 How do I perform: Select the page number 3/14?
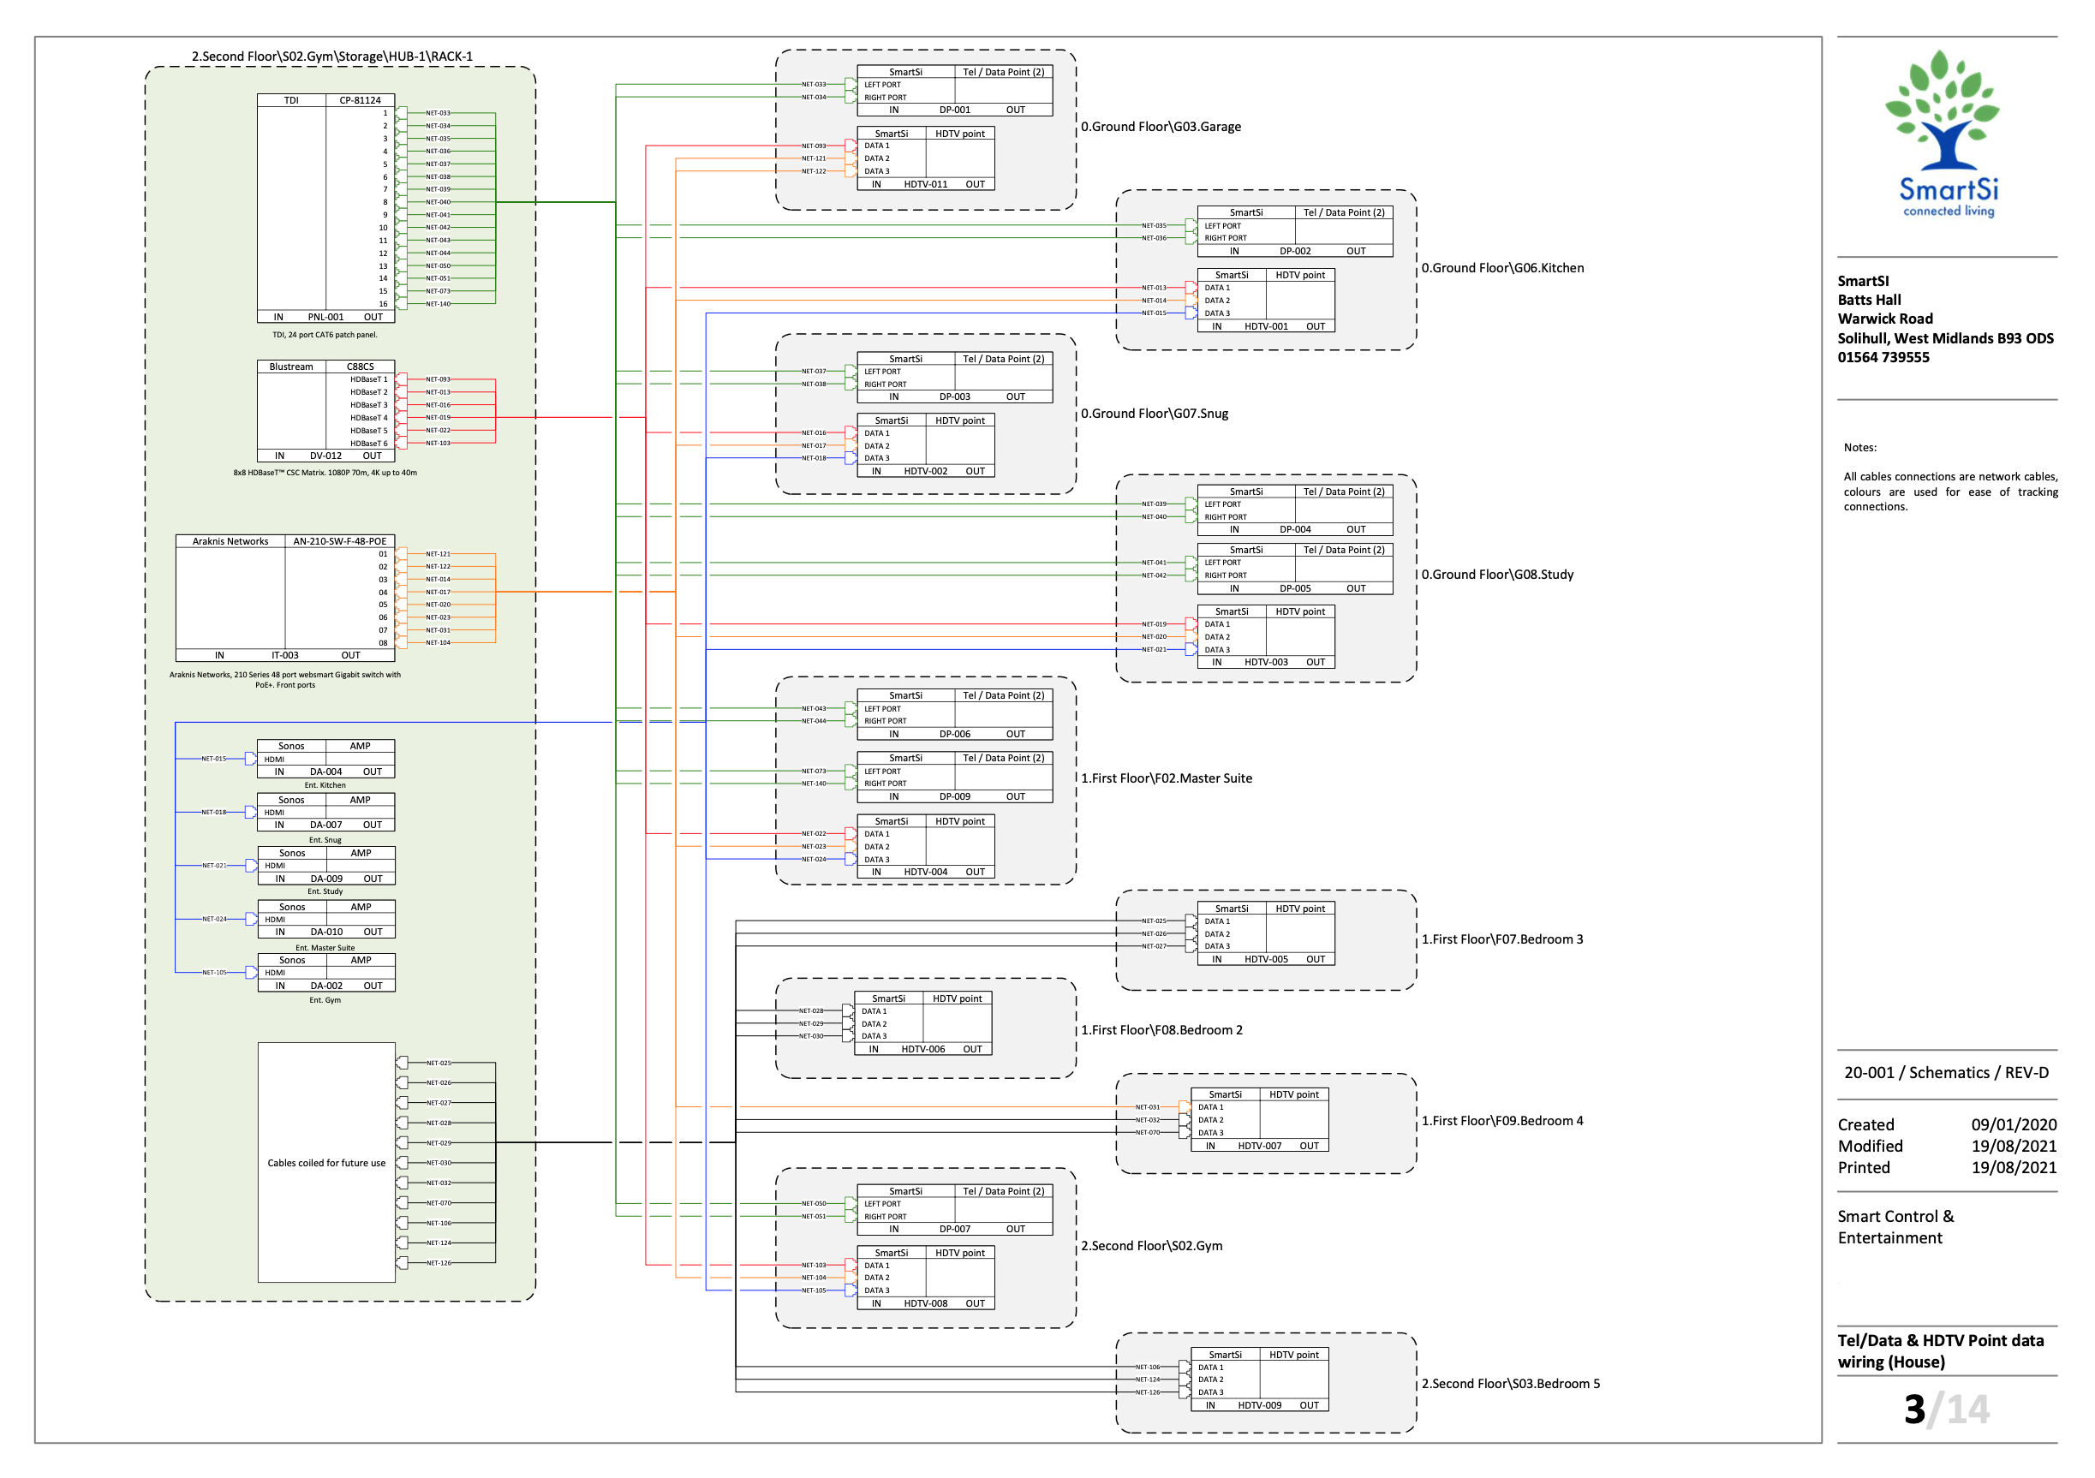click(x=1945, y=1410)
